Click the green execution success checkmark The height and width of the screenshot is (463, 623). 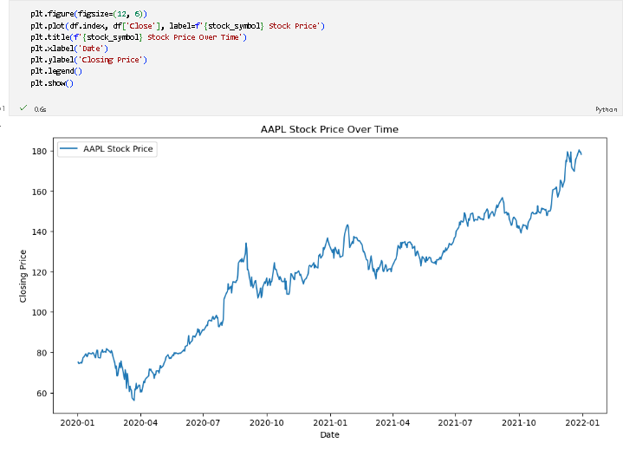[x=23, y=108]
